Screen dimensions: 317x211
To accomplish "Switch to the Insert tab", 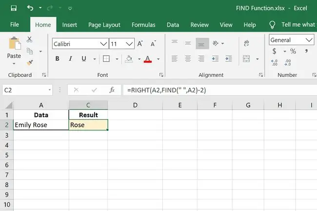I will [x=70, y=25].
